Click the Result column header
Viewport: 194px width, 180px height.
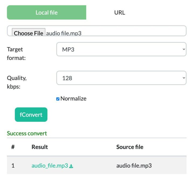tap(40, 147)
